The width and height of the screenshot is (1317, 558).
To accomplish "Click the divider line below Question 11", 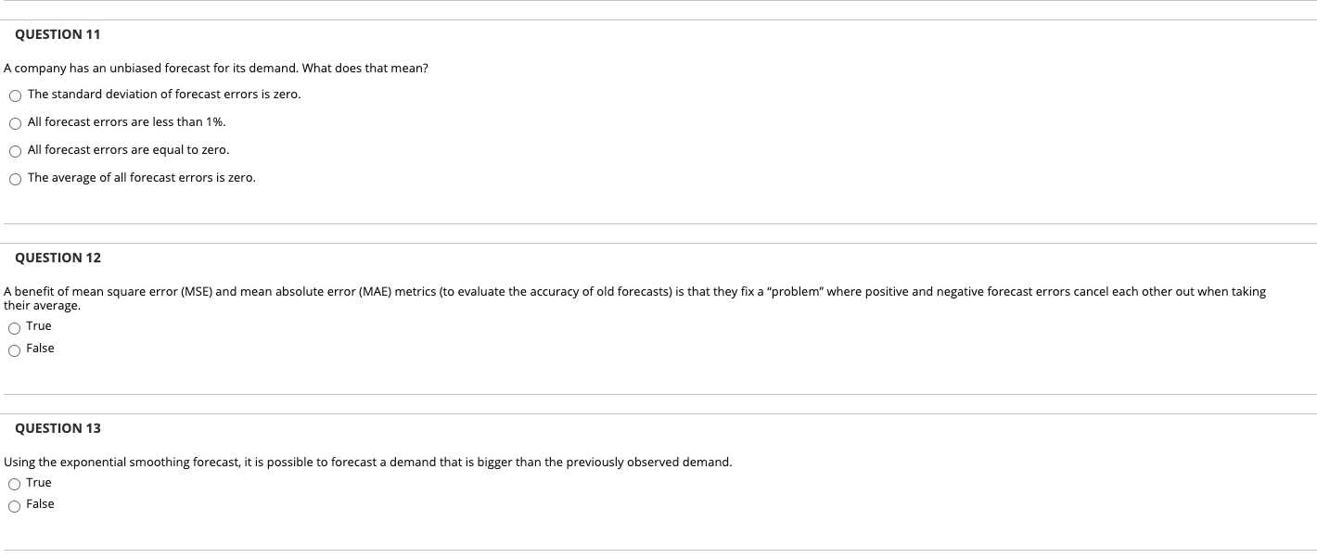I will [658, 222].
